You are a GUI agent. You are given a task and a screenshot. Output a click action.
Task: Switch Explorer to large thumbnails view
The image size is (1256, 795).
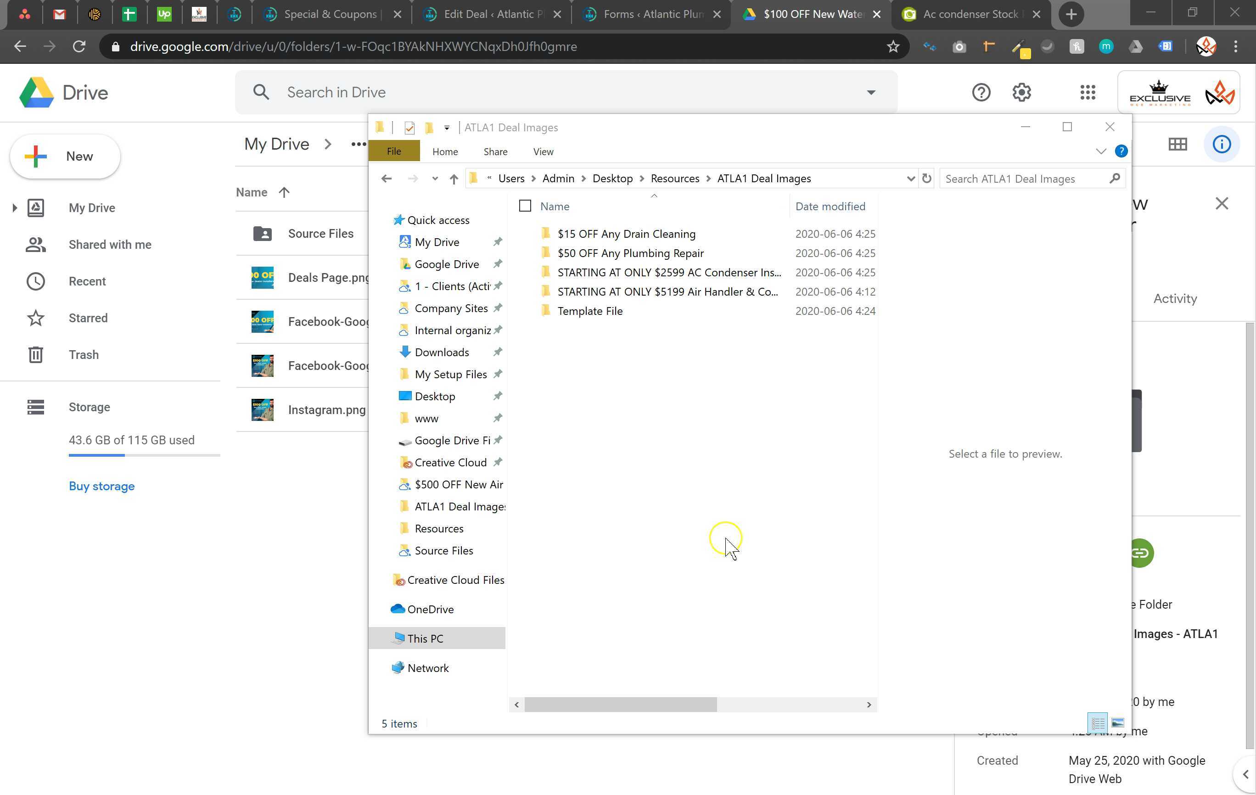pos(1117,722)
